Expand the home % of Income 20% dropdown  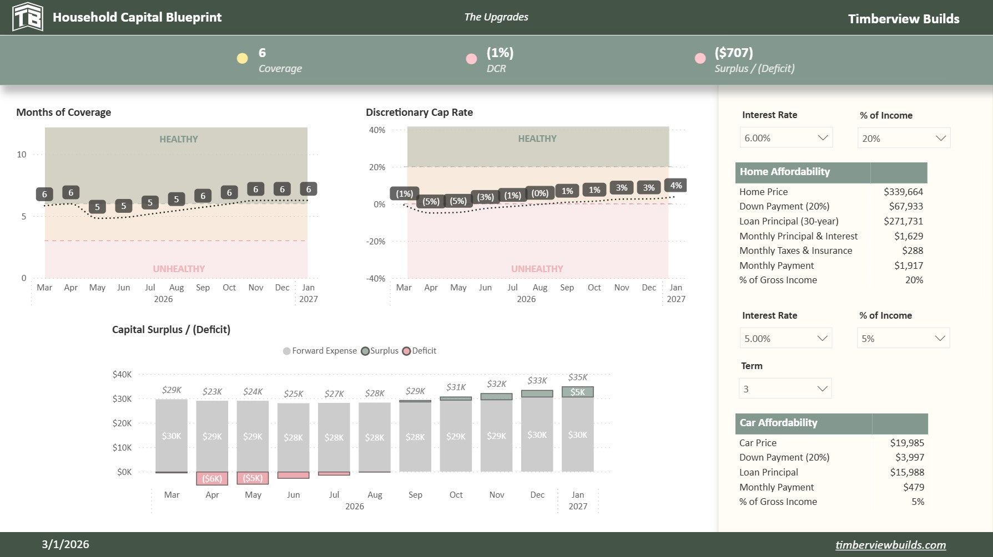pos(903,139)
